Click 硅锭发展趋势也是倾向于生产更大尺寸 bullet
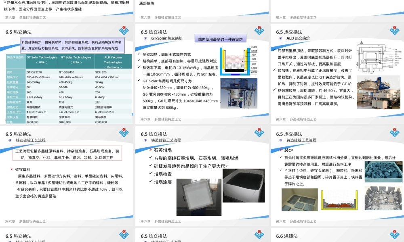The width and height of the screenshot is (404, 242). (191, 166)
